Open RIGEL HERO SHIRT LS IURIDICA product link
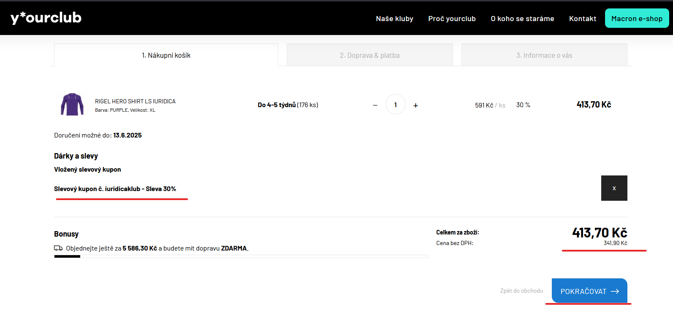 coord(135,101)
